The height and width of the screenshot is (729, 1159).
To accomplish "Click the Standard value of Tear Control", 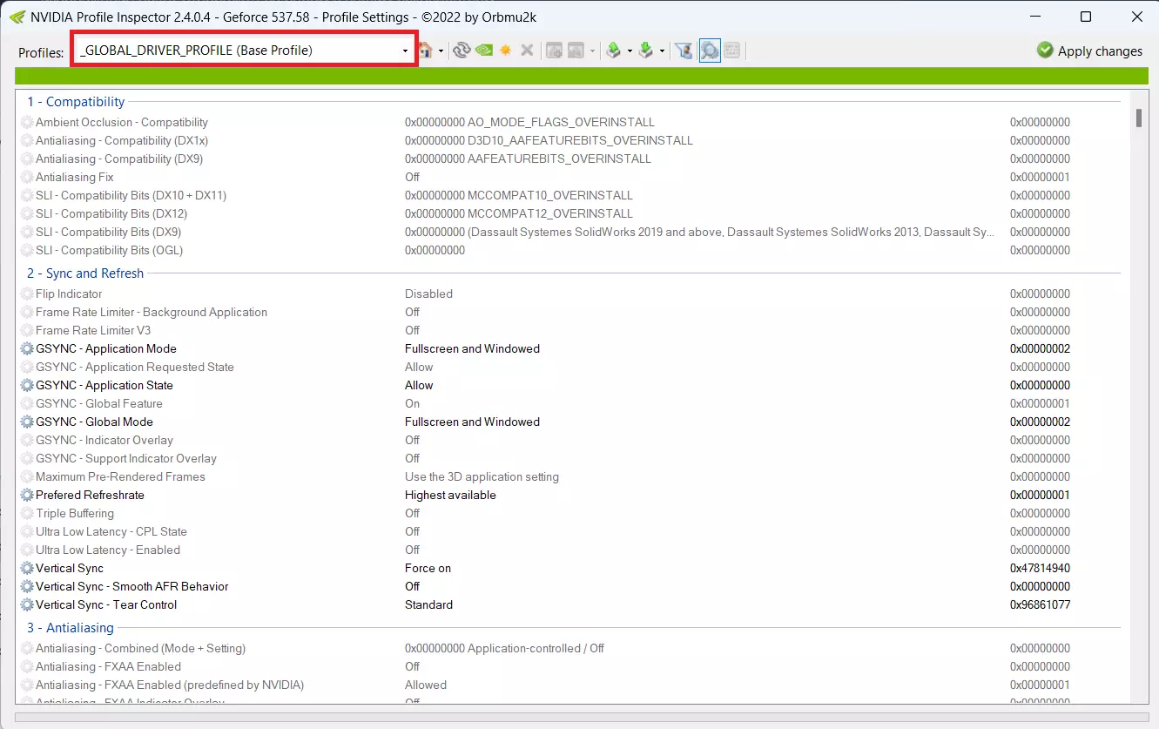I will [x=428, y=605].
